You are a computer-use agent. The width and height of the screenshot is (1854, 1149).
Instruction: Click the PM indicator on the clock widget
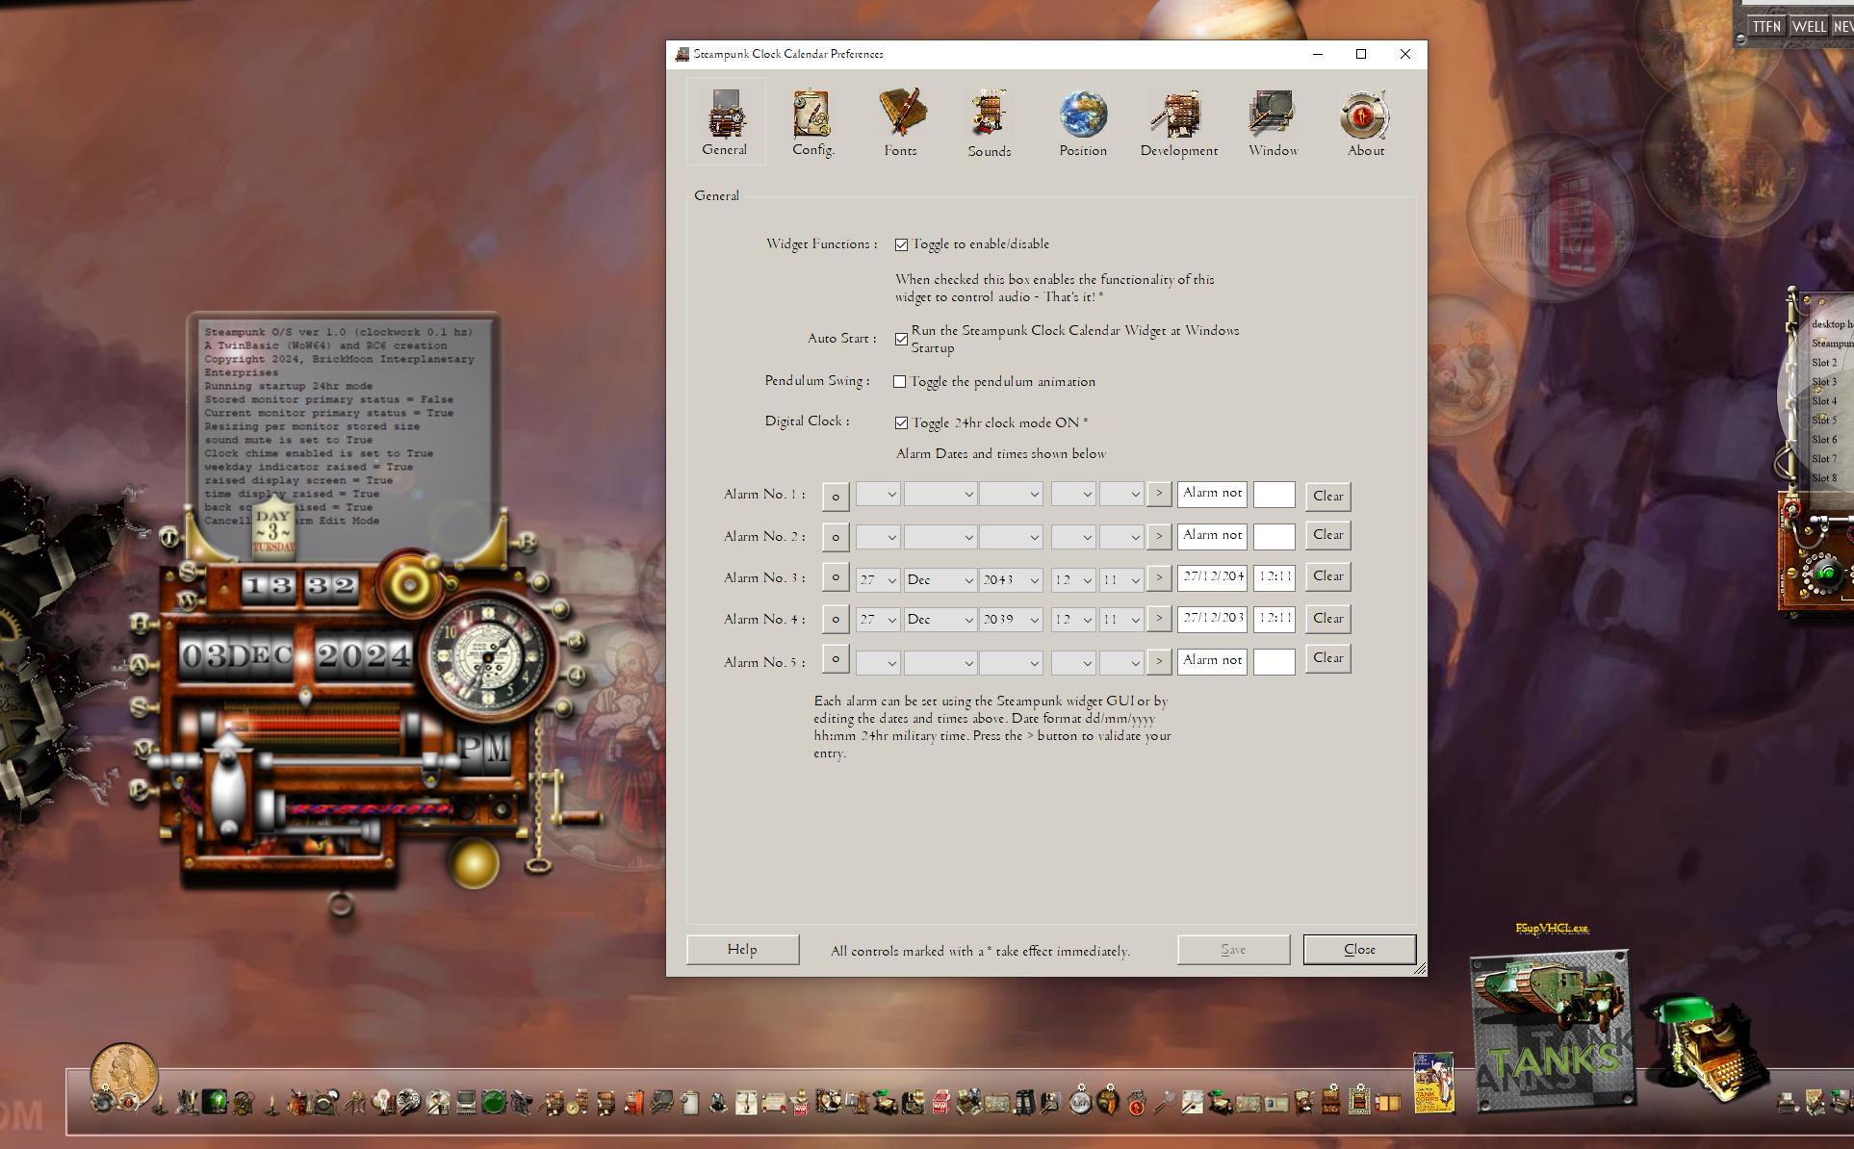[484, 749]
